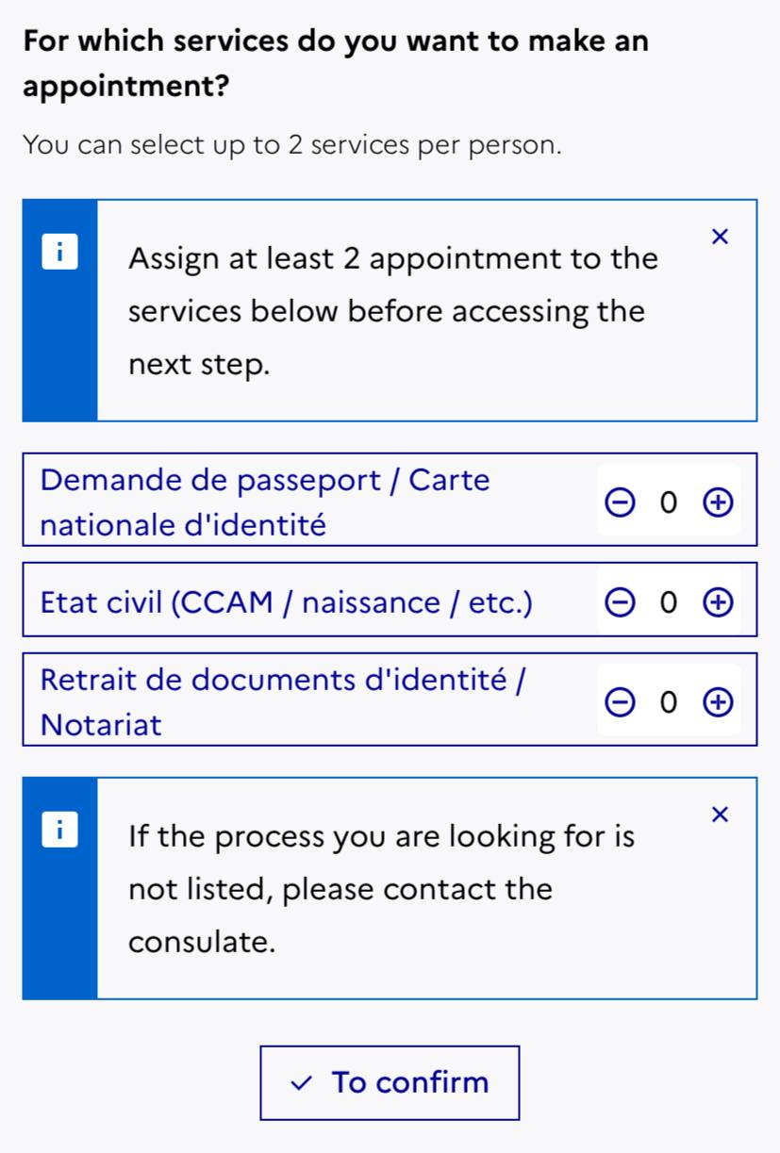This screenshot has height=1153, width=780.
Task: Click Retrait de documents d'identité / Notariat label
Action: point(282,700)
